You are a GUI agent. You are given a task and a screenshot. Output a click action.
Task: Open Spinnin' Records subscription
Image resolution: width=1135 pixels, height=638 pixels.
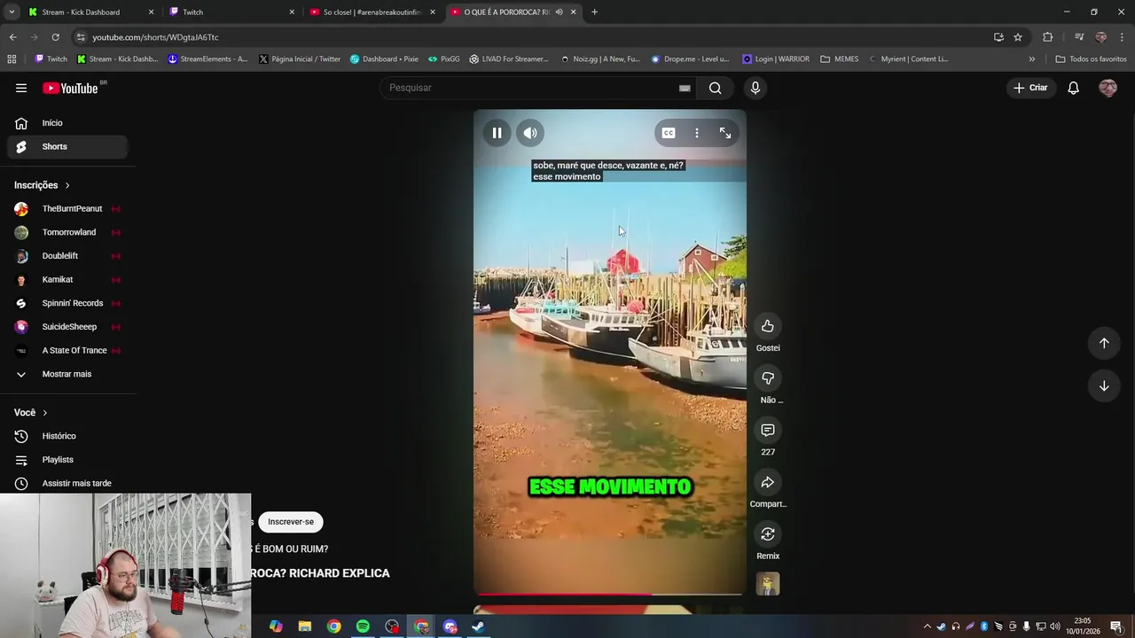pos(67,303)
